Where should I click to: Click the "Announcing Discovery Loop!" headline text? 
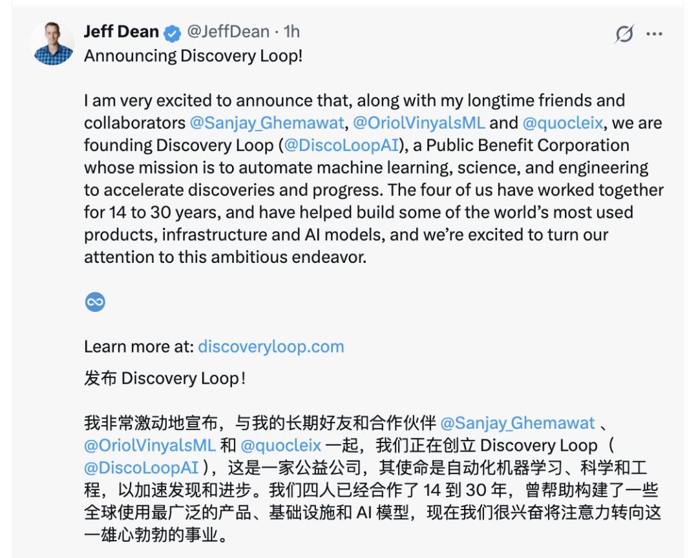pyautogui.click(x=193, y=56)
